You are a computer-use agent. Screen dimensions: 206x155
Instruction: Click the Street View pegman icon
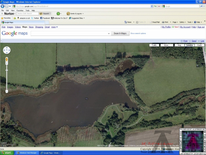[x=7, y=59]
